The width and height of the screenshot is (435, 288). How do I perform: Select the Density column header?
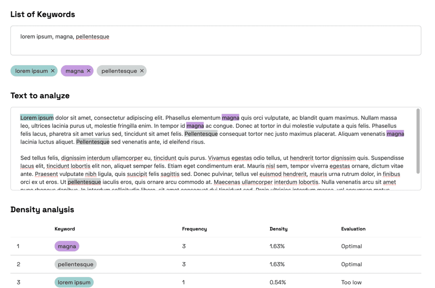(x=278, y=229)
